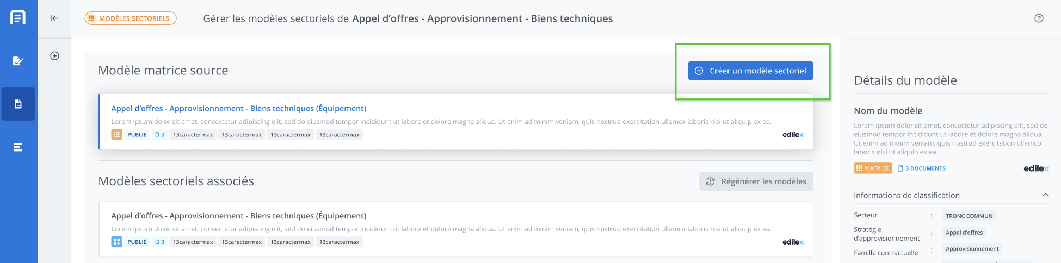The image size is (1061, 263).
Task: Click Régénérer les modèles button
Action: click(x=756, y=181)
